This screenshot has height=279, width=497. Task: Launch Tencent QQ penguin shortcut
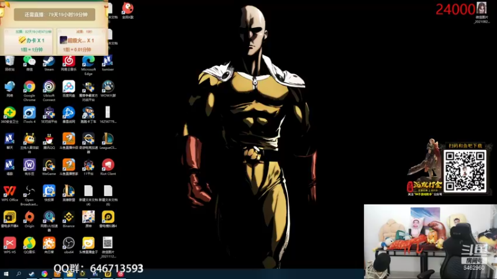coord(49,141)
